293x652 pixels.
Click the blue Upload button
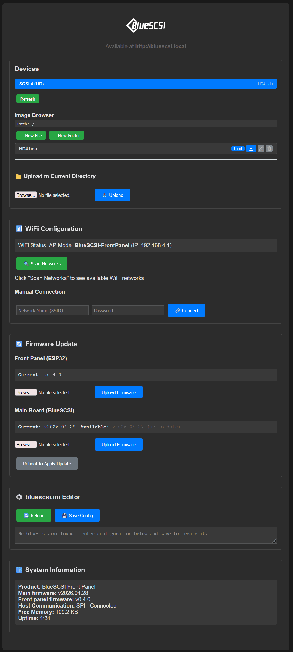click(x=112, y=195)
